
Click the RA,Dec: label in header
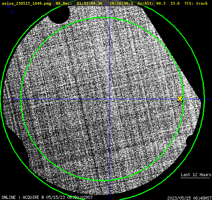click(x=64, y=3)
